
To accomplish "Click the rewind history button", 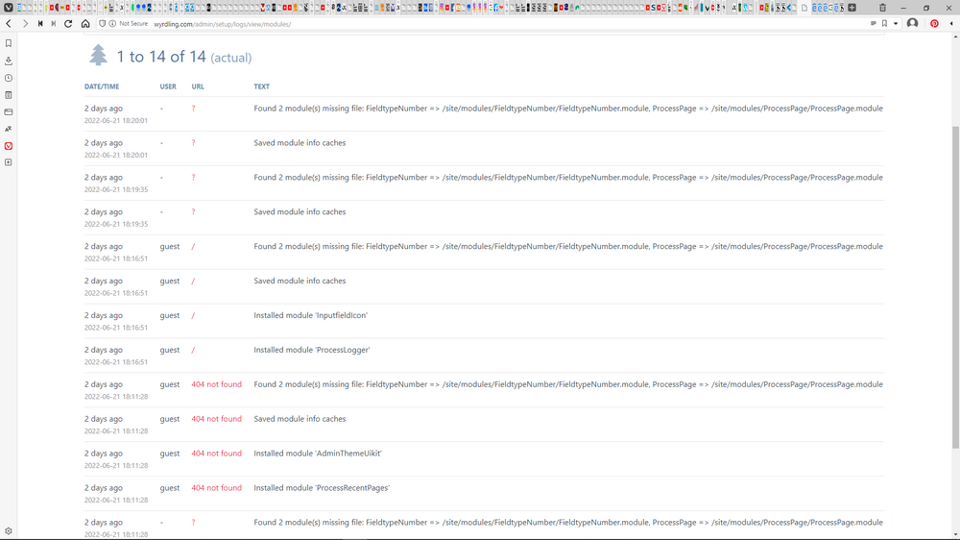I will click(x=40, y=24).
